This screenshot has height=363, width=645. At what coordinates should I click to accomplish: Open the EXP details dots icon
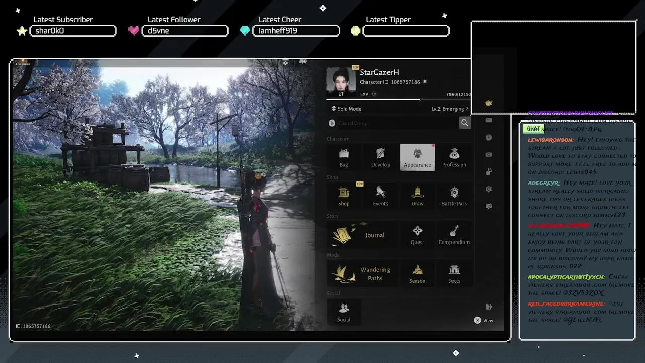374,94
